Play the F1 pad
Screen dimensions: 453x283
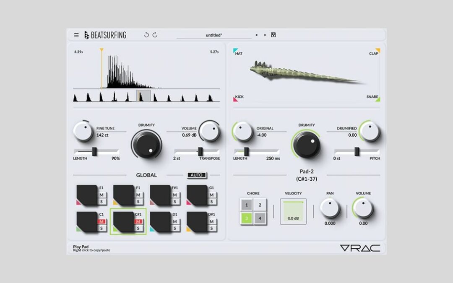click(x=123, y=195)
